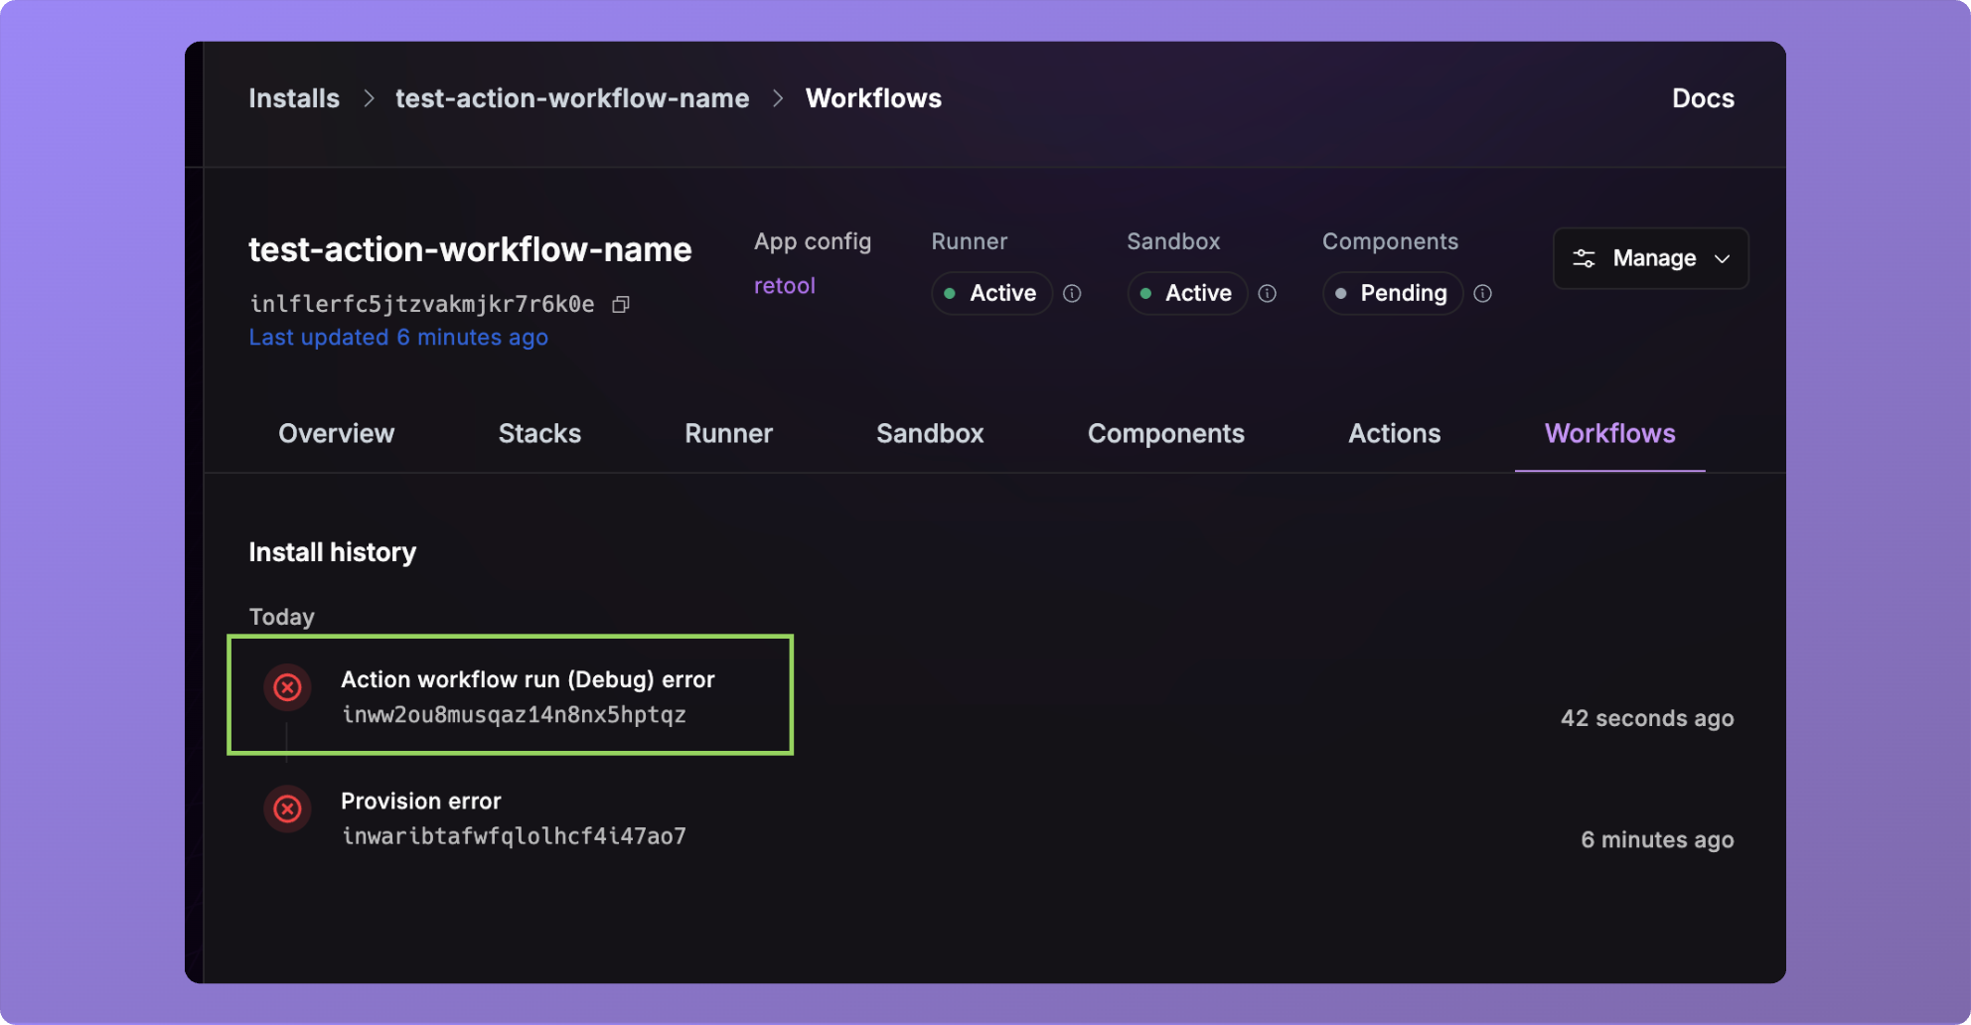
Task: Expand the Manage dropdown chevron
Action: click(1722, 258)
